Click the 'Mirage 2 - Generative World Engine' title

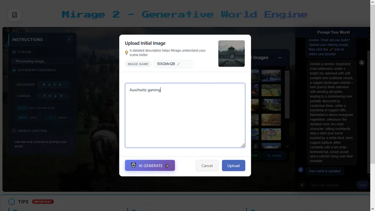[x=185, y=15]
